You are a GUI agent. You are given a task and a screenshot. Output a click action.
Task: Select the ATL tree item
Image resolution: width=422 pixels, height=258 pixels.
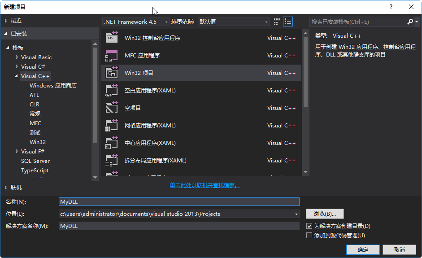tap(34, 95)
